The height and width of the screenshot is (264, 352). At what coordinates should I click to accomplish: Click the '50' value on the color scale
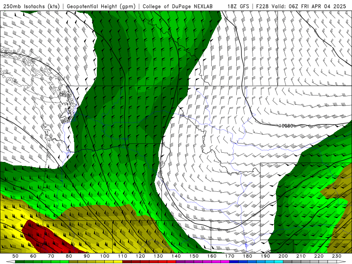point(15,256)
